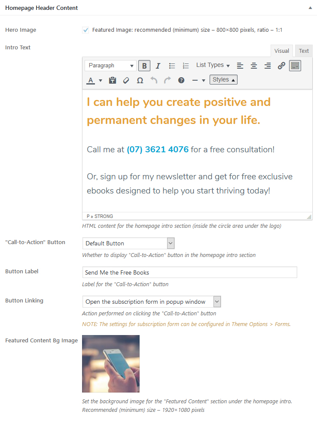
Task: Undo the last edit
Action: 154,80
